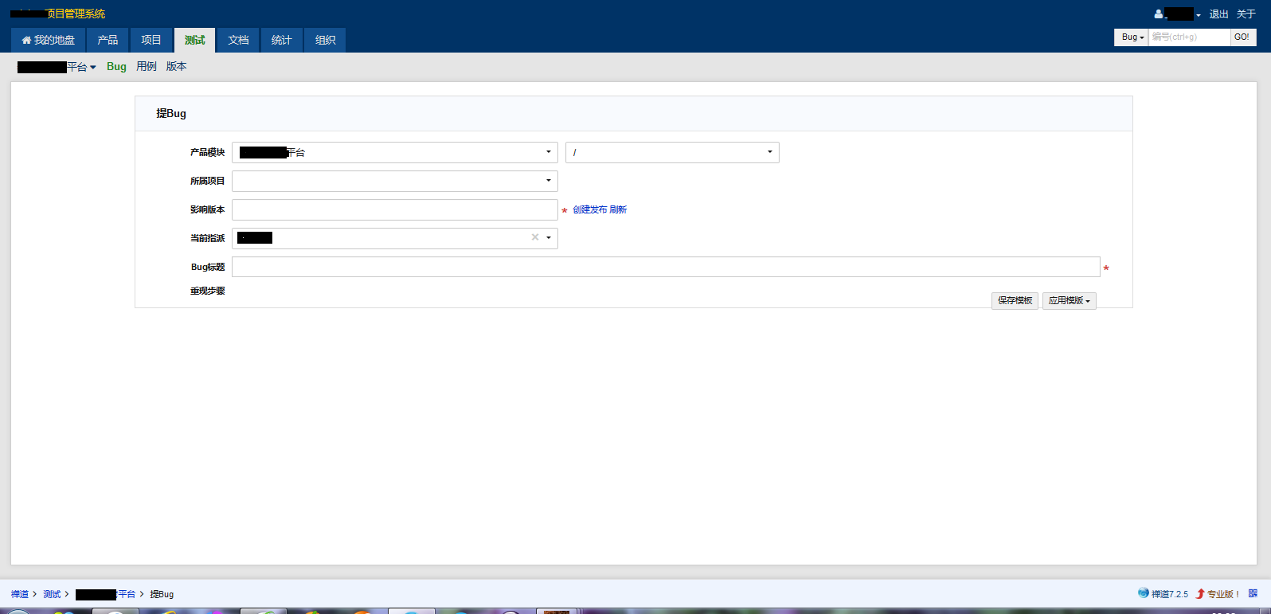The width and height of the screenshot is (1271, 614).
Task: Click the 退出 logout link
Action: 1218,14
